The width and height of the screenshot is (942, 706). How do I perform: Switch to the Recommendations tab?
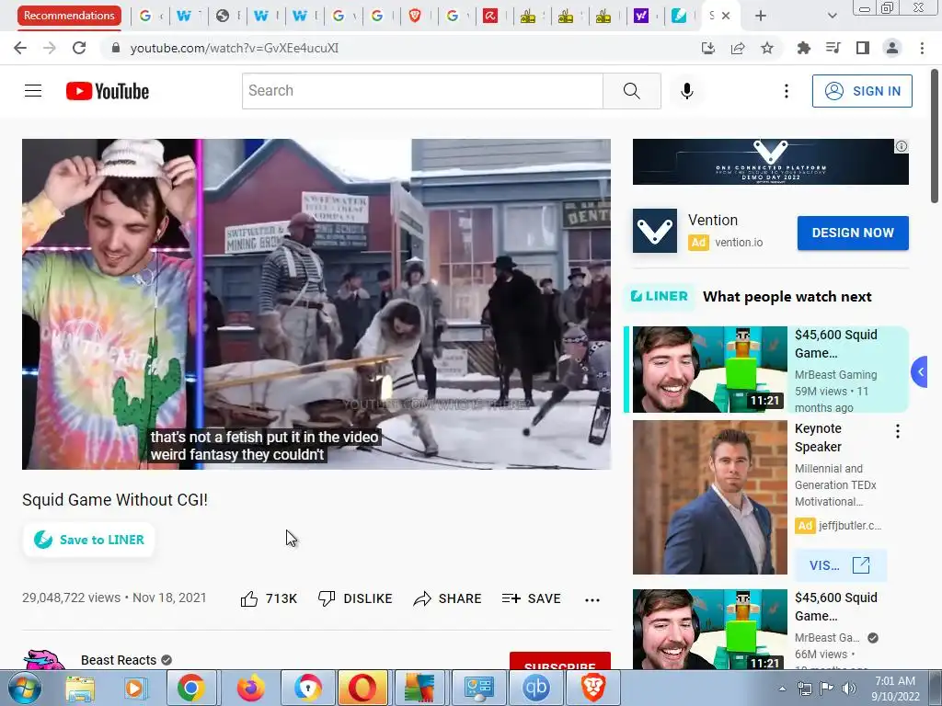click(x=69, y=16)
